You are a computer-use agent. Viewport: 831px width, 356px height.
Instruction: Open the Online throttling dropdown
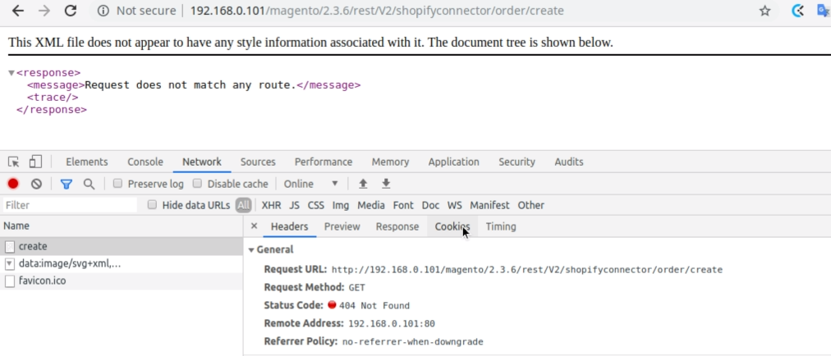(x=311, y=184)
